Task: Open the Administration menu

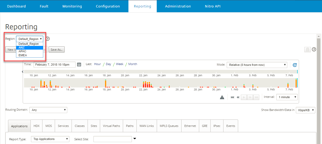Action: [x=178, y=6]
